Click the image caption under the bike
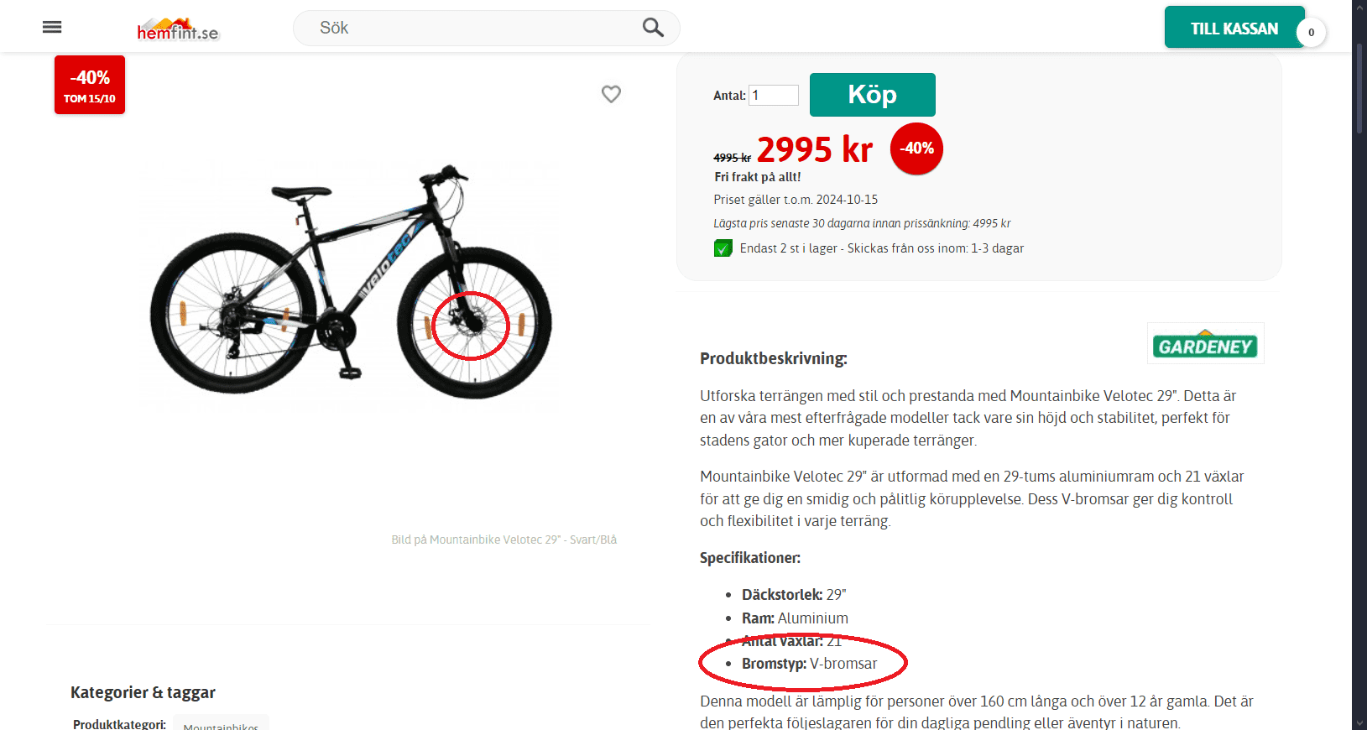Screen dimensions: 1367x730 point(503,540)
